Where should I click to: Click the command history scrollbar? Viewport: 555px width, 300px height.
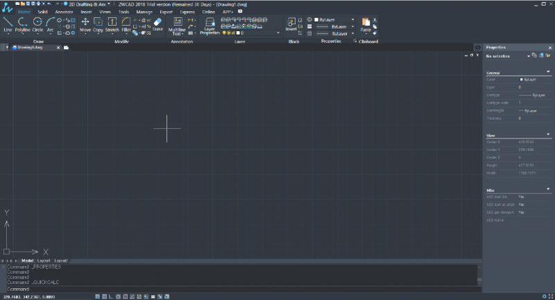[x=479, y=275]
